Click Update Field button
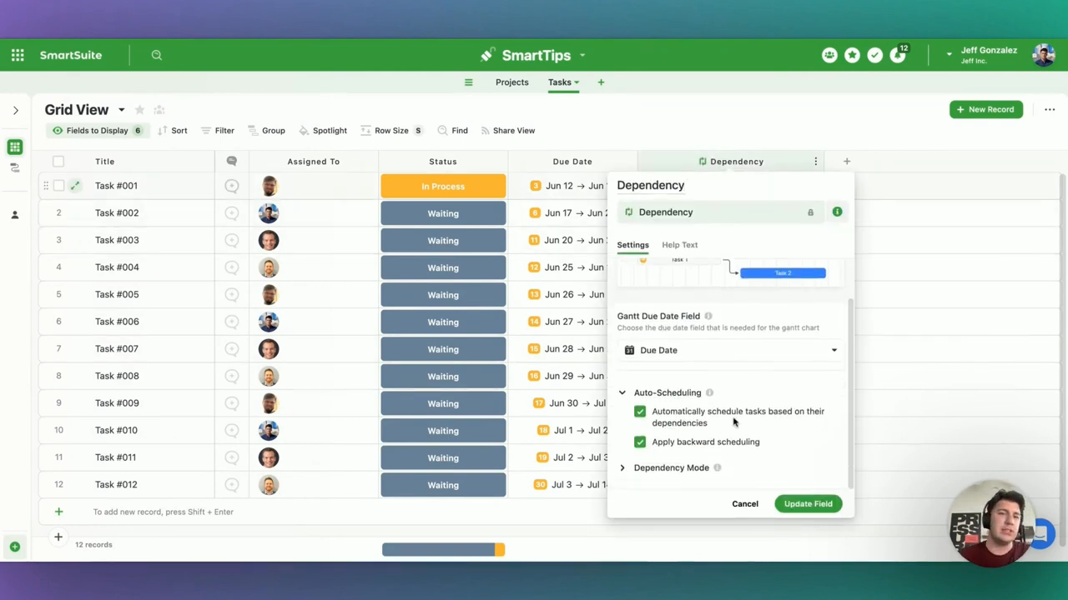Screen dimensions: 1068x600 (809, 503)
